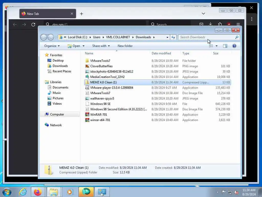This screenshot has width=262, height=197.
Task: Close the New Tab tab in Firefox
Action: click(x=72, y=14)
